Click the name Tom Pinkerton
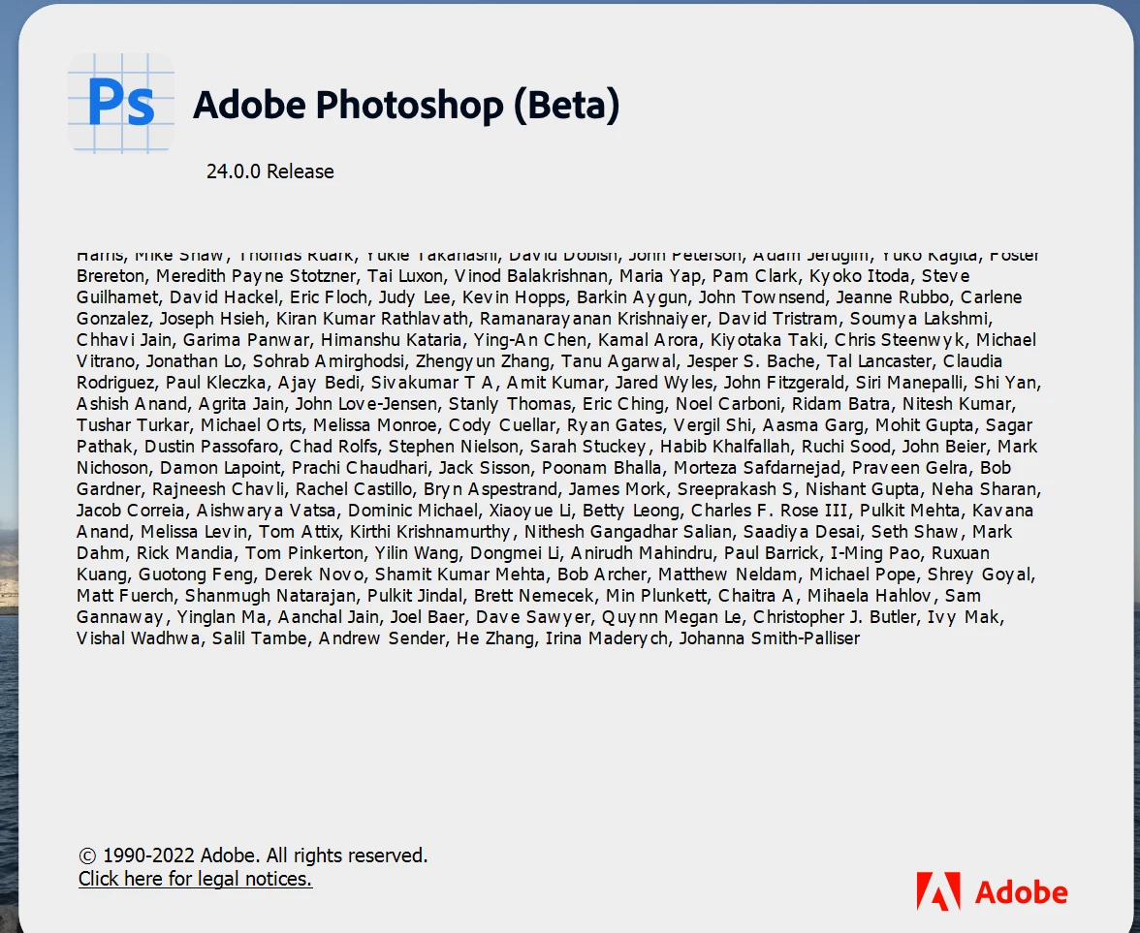 pyautogui.click(x=304, y=553)
